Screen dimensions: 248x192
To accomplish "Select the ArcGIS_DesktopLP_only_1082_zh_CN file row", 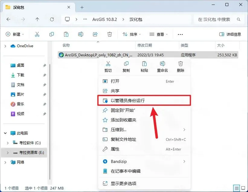I will click(148, 55).
